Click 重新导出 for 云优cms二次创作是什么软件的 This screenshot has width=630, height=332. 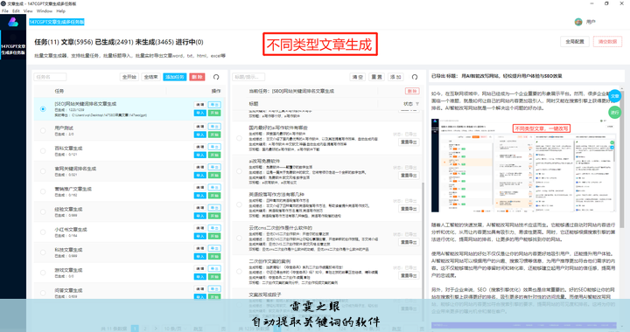409,242
